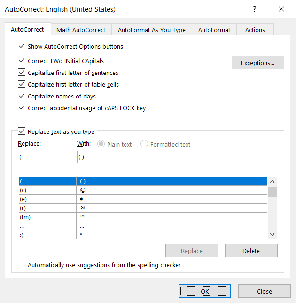Select the (tm) trademark entry
296x303 pixels.
click(143, 217)
